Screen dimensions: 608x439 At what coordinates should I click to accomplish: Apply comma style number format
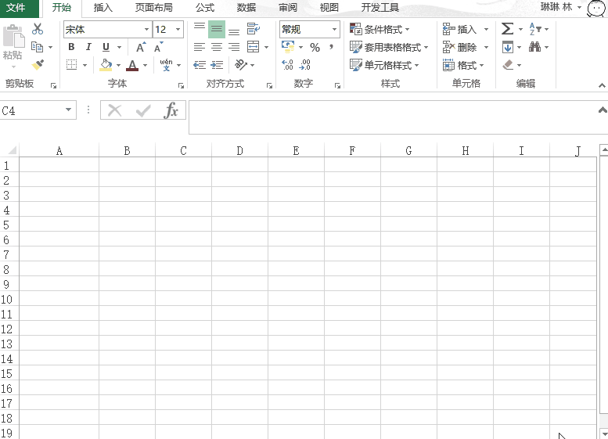click(332, 47)
